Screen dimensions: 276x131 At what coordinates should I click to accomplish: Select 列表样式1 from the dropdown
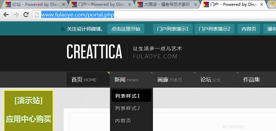pos(131,96)
